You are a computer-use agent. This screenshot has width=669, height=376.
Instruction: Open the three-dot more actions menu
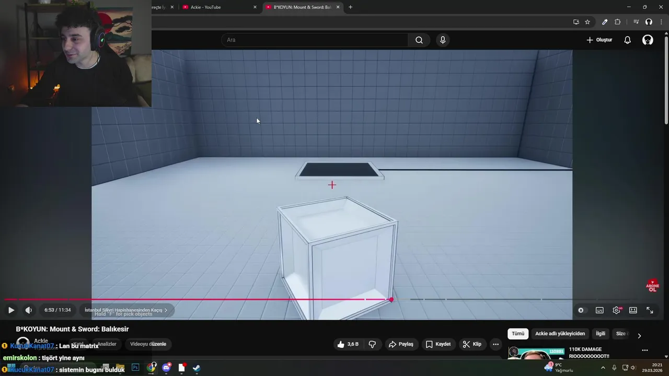click(x=495, y=344)
